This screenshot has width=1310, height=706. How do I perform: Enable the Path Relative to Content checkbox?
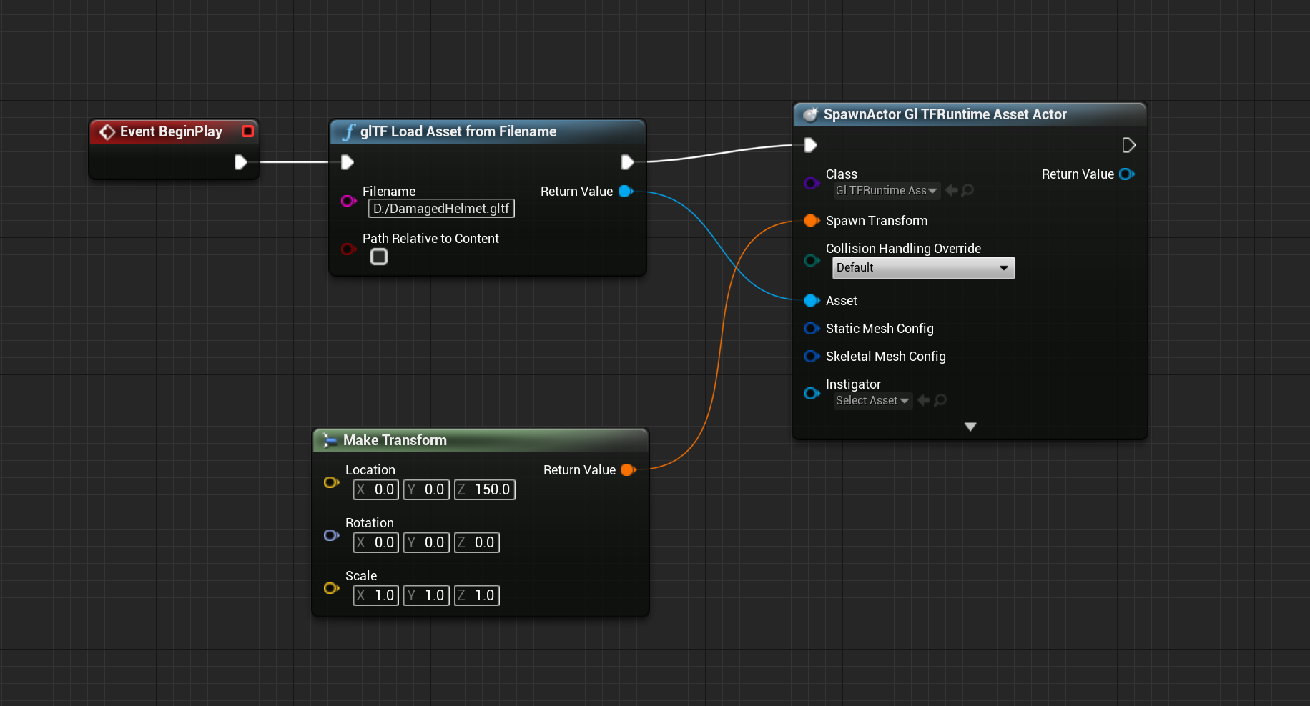pyautogui.click(x=379, y=257)
